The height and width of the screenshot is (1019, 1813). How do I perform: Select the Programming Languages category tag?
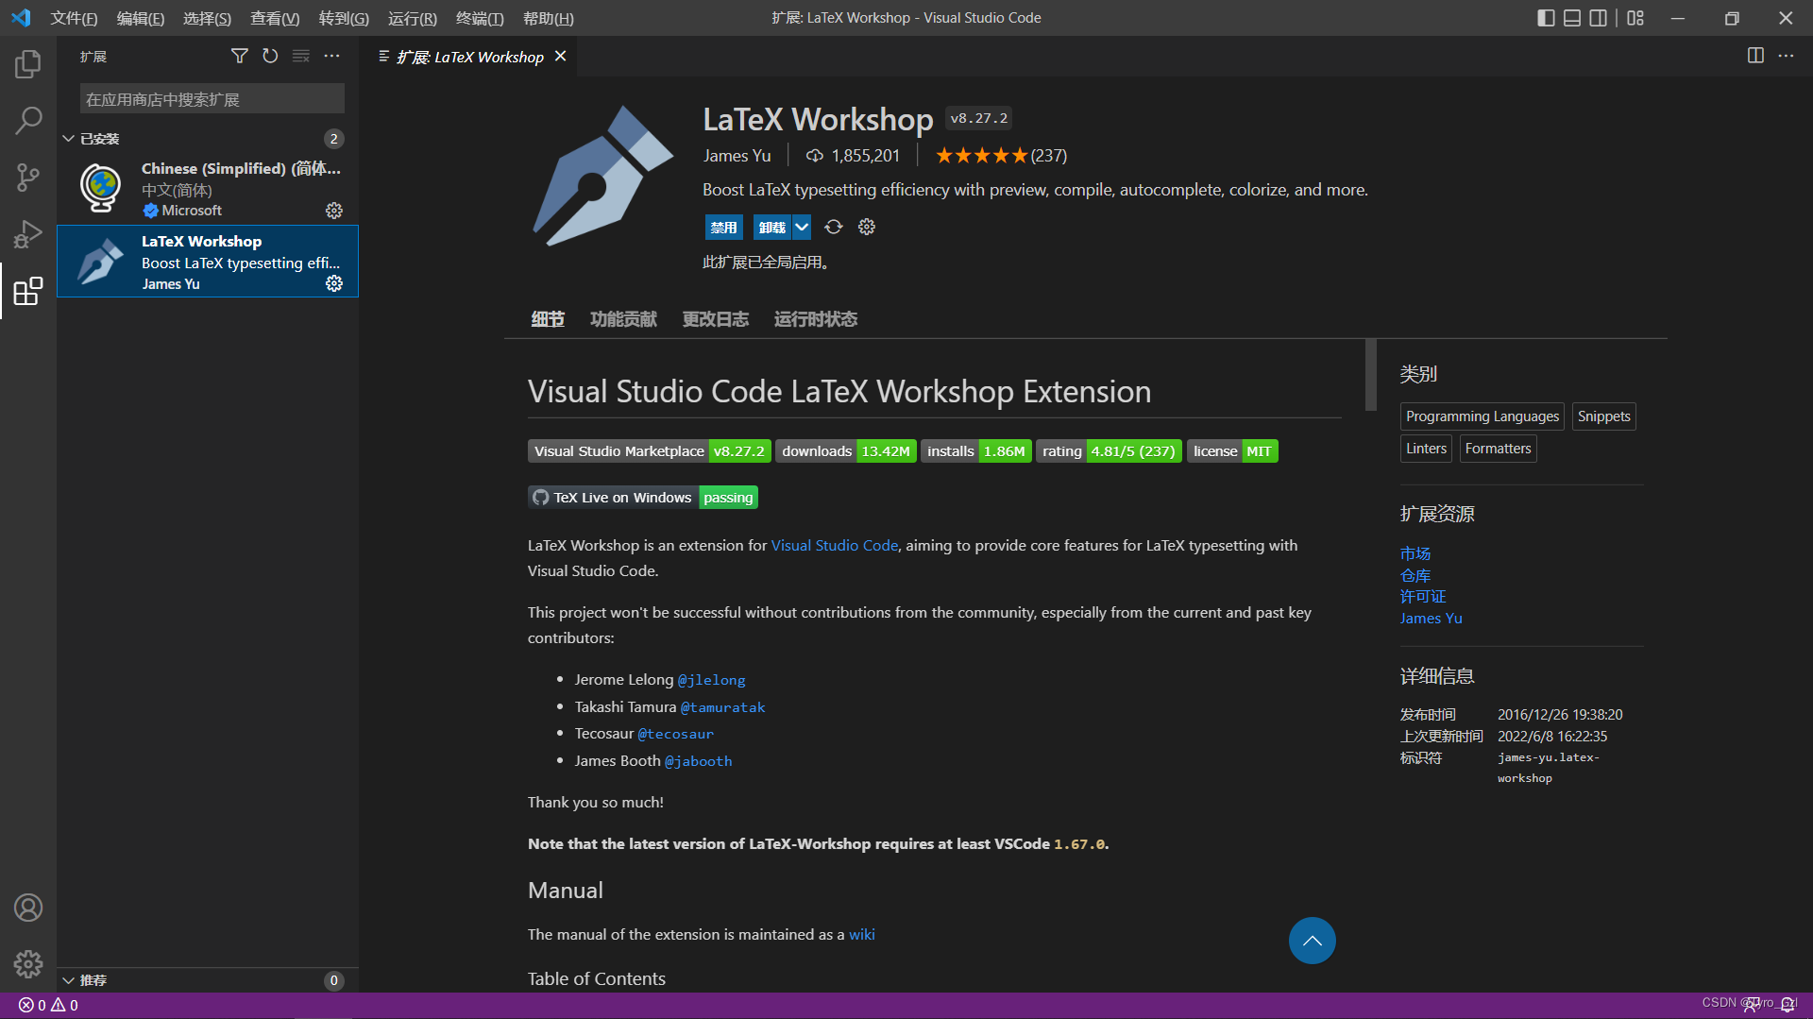[x=1482, y=416]
